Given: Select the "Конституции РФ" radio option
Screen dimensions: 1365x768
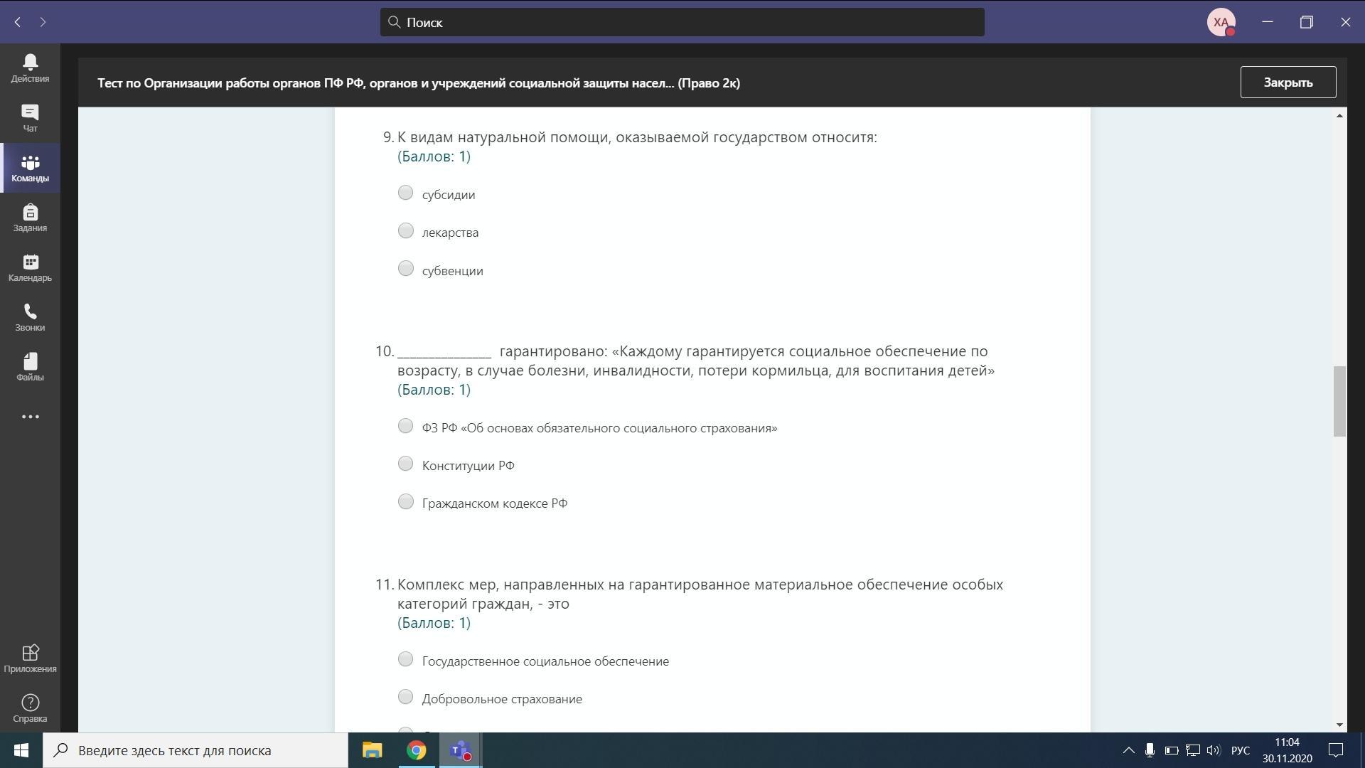Looking at the screenshot, I should (405, 464).
